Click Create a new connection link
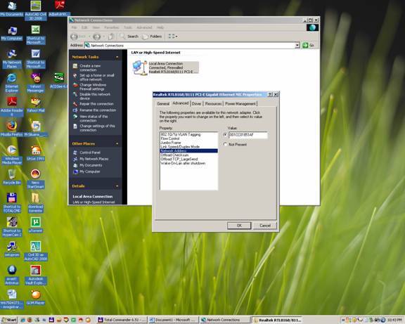The height and width of the screenshot is (324, 405). pyautogui.click(x=90, y=68)
